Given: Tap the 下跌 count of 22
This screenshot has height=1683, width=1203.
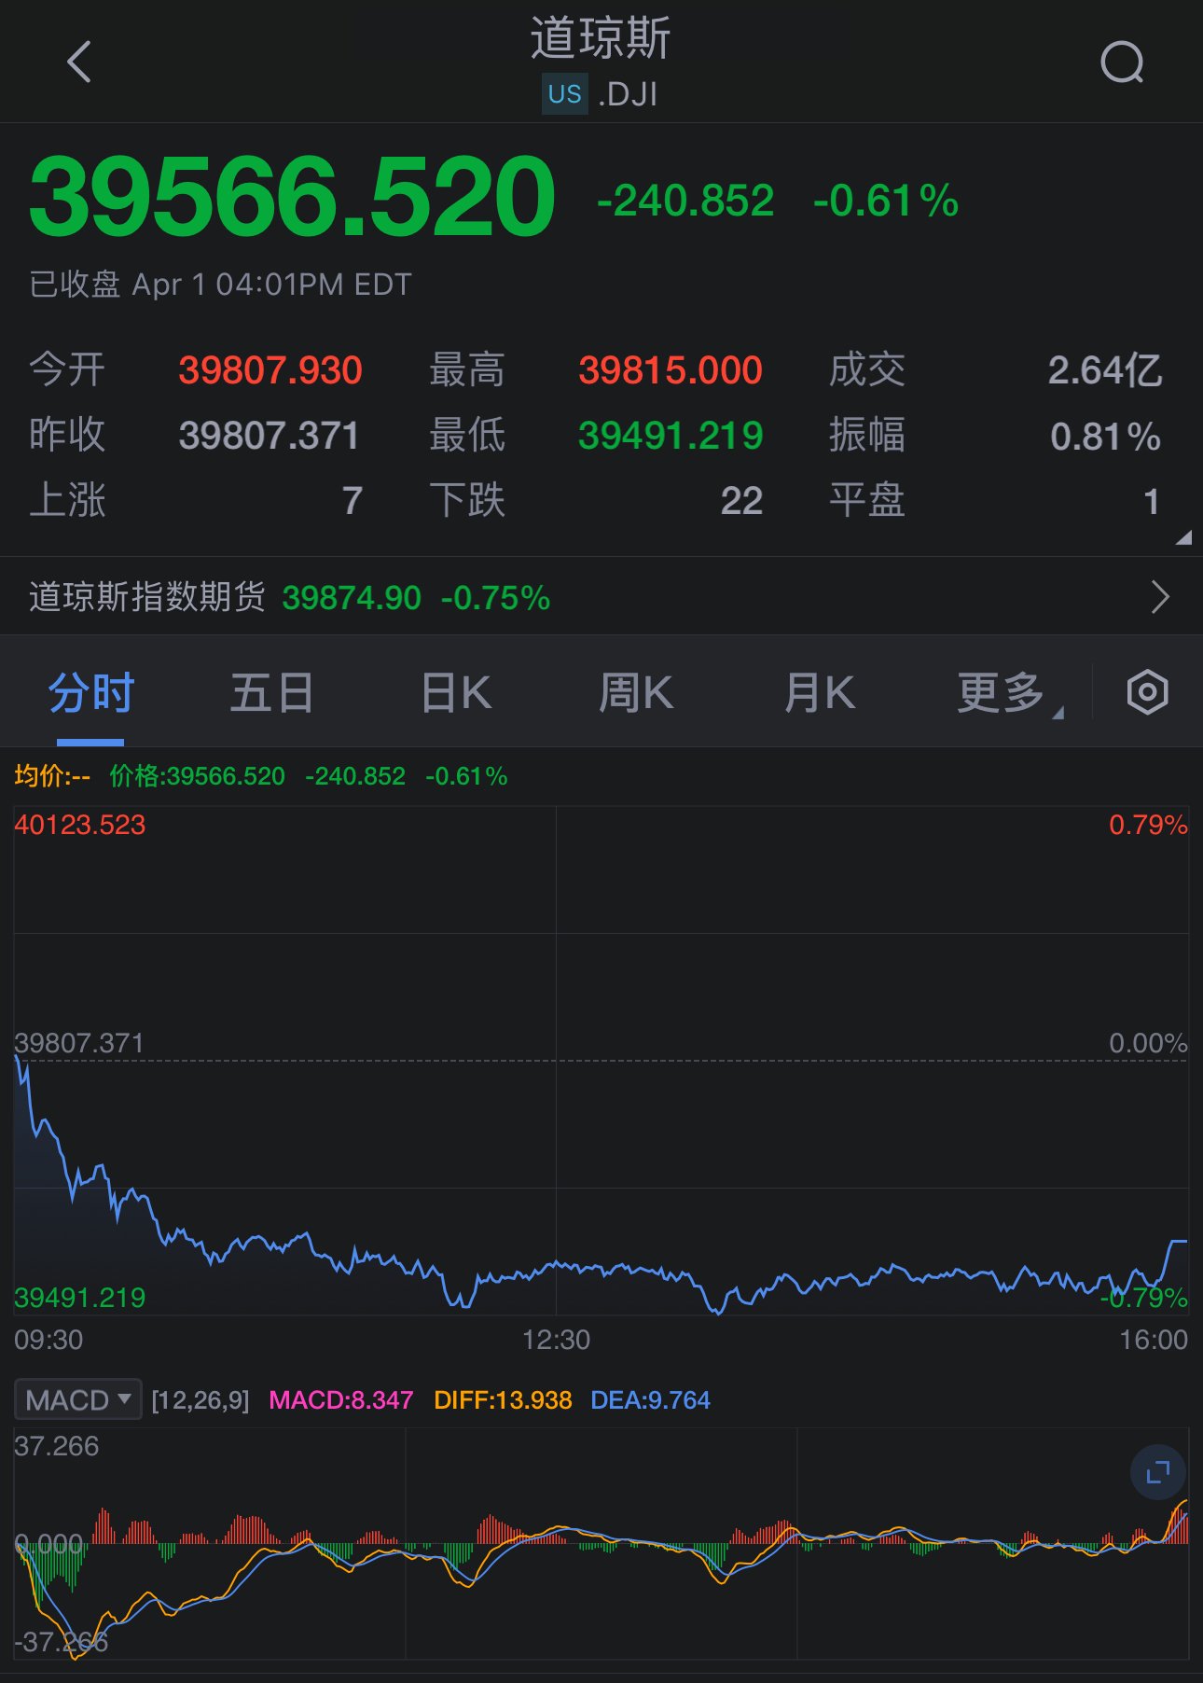Looking at the screenshot, I should (740, 501).
